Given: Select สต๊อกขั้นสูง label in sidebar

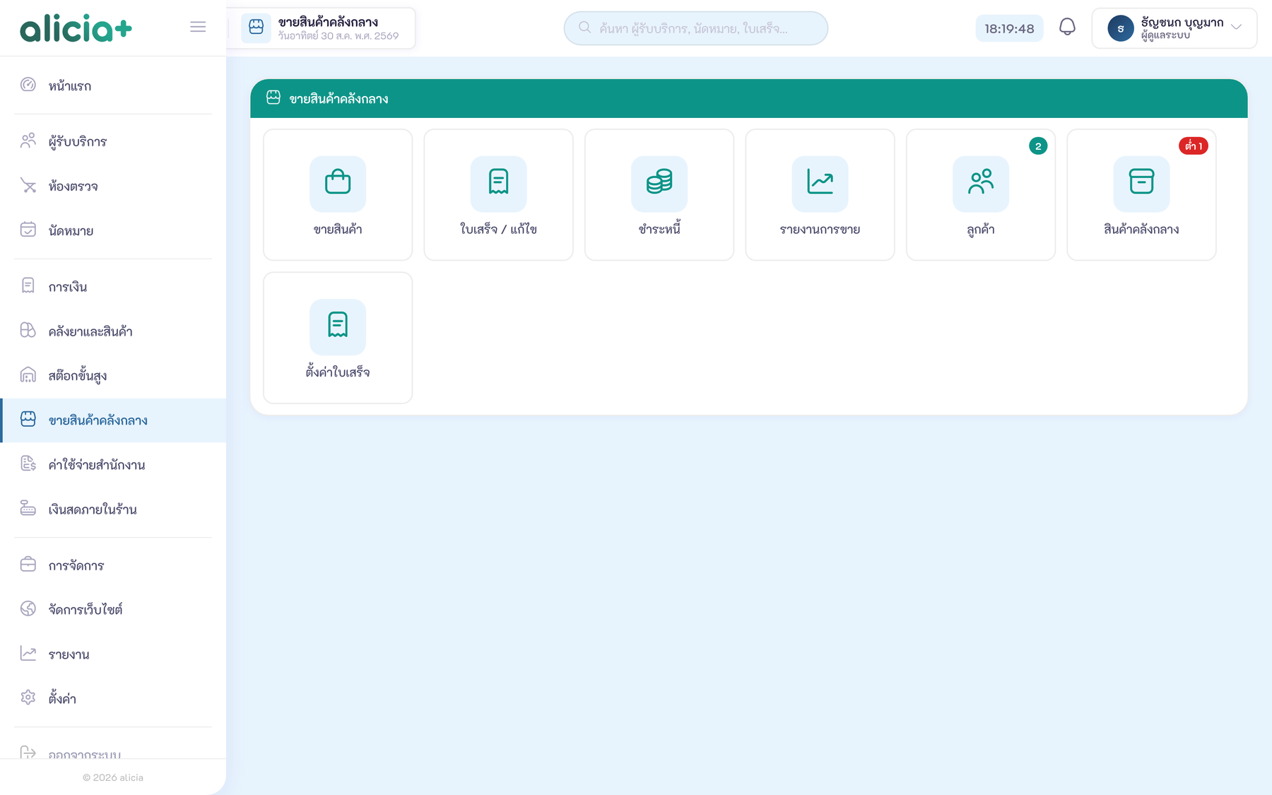Looking at the screenshot, I should click(78, 376).
